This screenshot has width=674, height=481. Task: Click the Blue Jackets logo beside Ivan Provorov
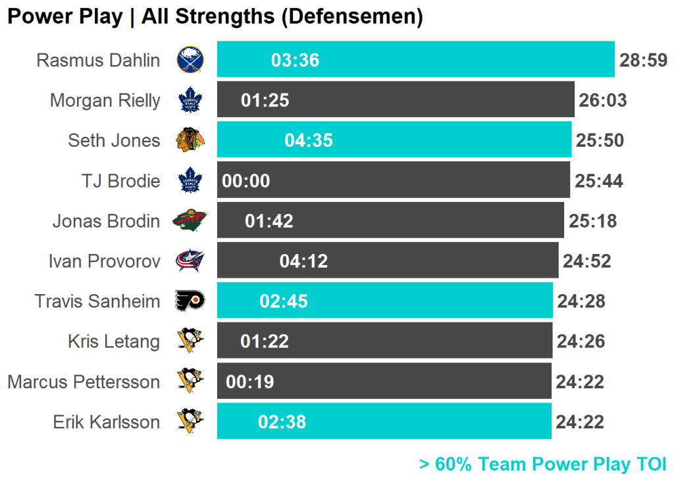tap(190, 261)
